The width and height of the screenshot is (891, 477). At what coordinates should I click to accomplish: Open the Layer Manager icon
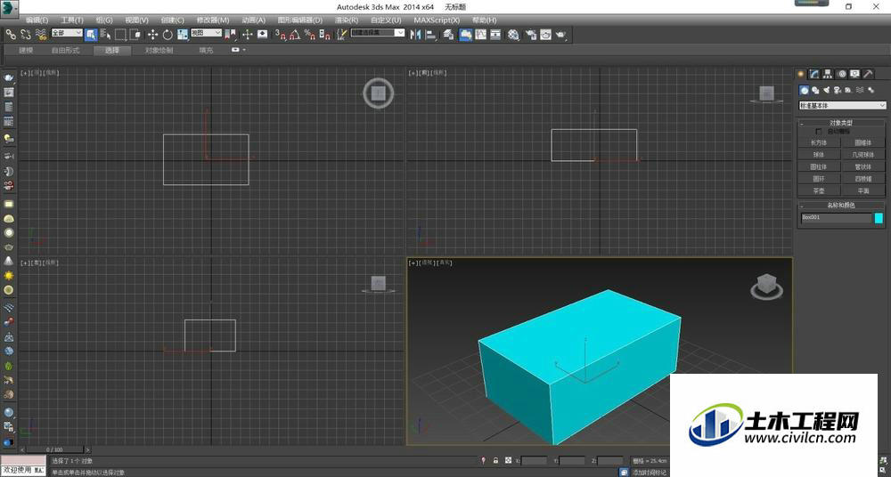449,35
